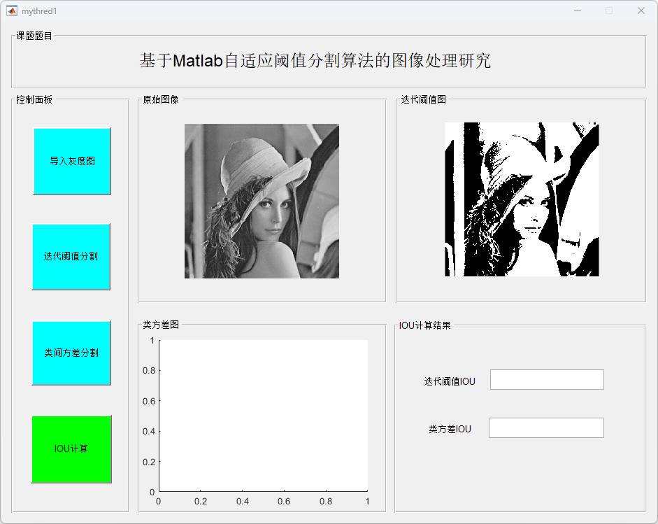
Task: Click the 类方差图 panel title
Action: 161,325
